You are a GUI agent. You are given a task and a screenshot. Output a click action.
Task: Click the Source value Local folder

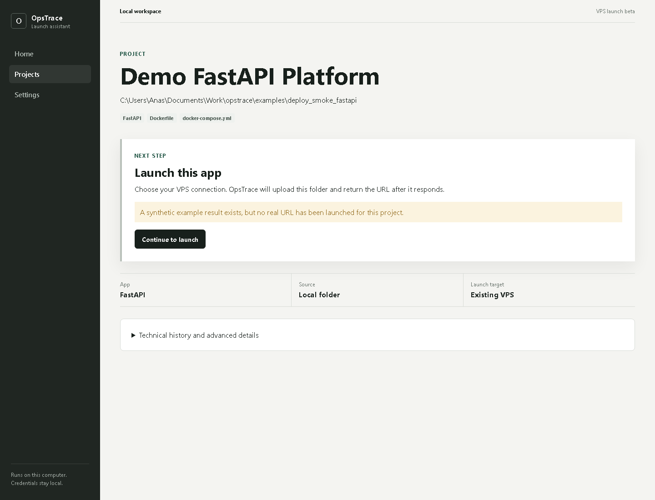(x=319, y=295)
